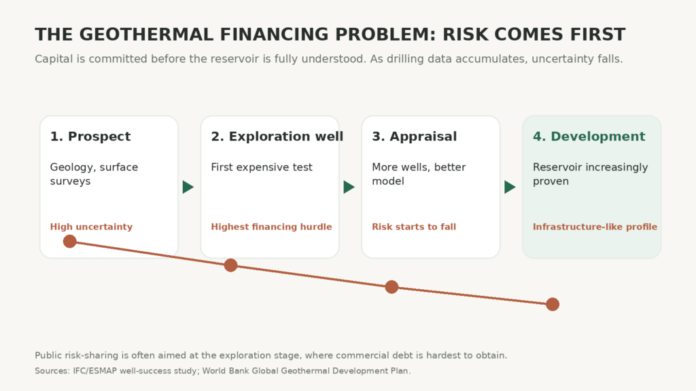Click the '1. Prospect' card heading
This screenshot has height=391, width=696.
pyautogui.click(x=90, y=136)
